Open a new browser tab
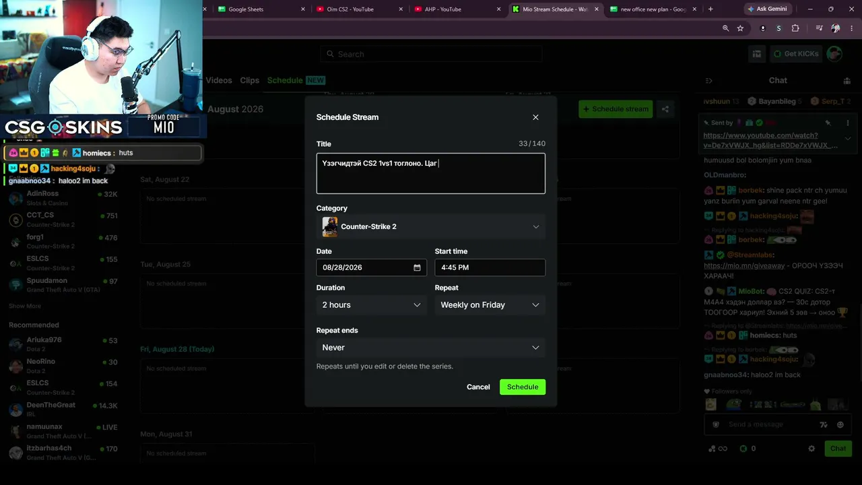This screenshot has width=862, height=485. click(x=710, y=9)
